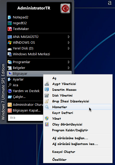Click the Yönet shield icon
The image size is (115, 165).
(x=47, y=119)
